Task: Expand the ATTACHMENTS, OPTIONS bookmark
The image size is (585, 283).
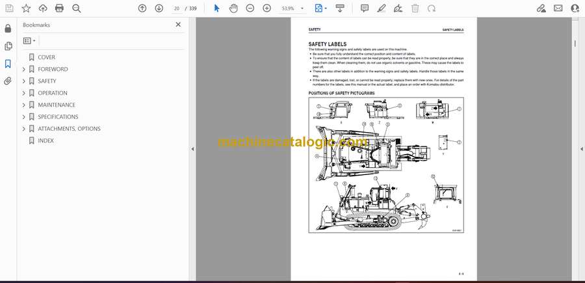Action: pyautogui.click(x=24, y=129)
